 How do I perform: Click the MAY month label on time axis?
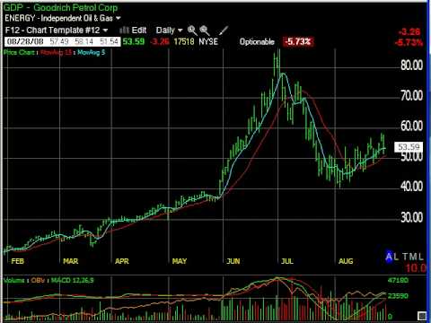click(180, 261)
